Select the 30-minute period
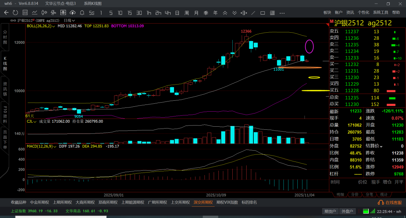The image size is (406, 218). 139,13
